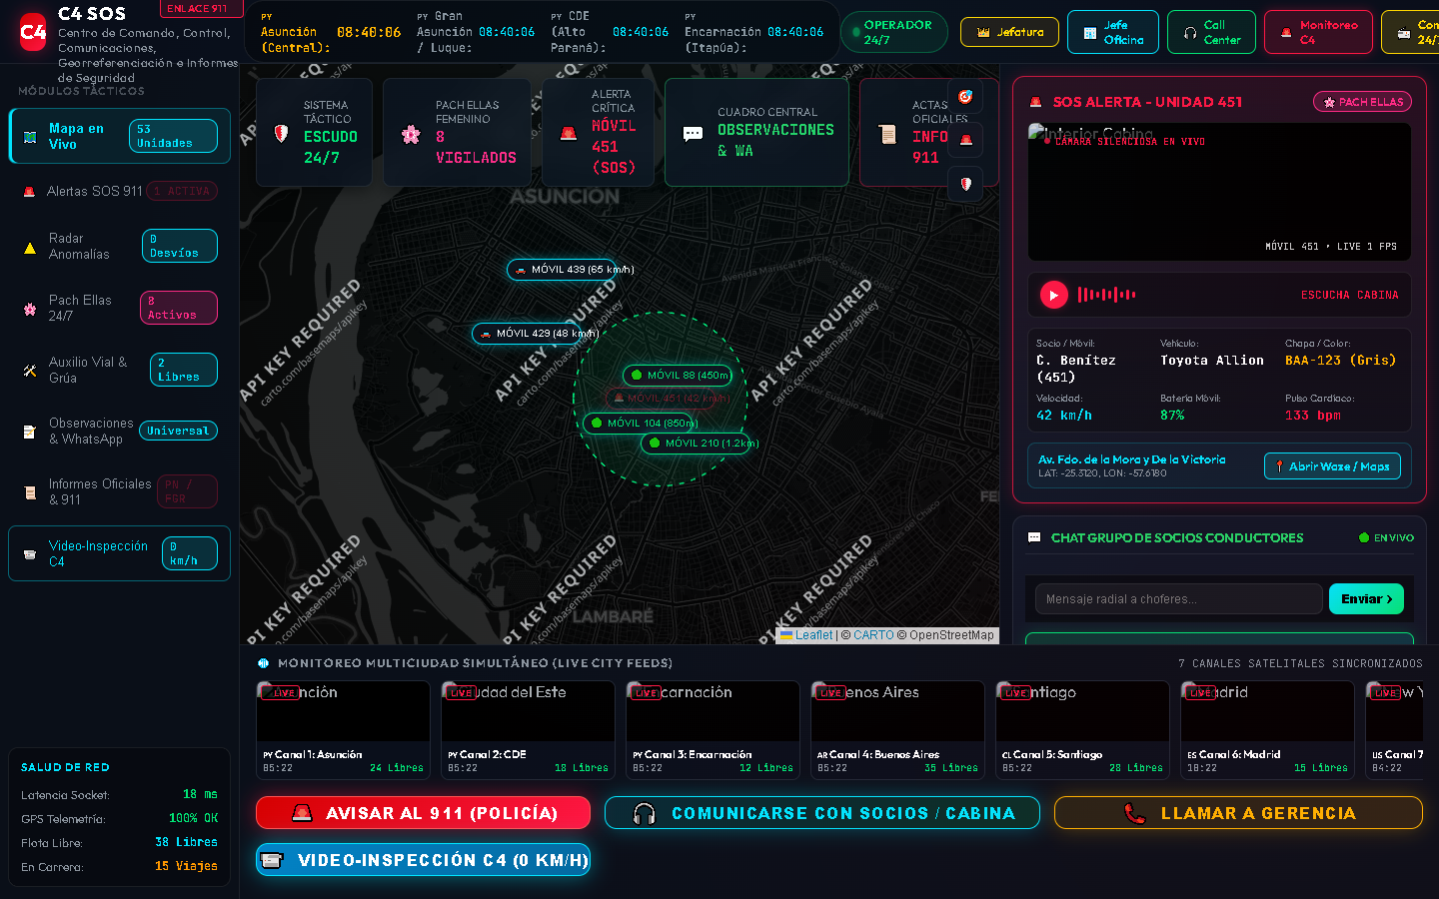
Task: Open the Mapa en Vivo module
Action: pyautogui.click(x=120, y=136)
